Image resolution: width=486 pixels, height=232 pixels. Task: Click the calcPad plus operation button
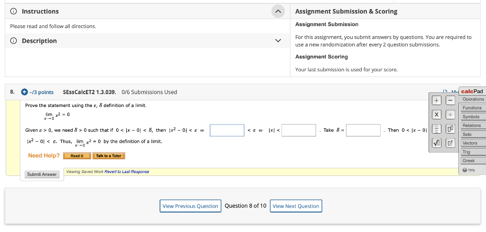pyautogui.click(x=437, y=100)
